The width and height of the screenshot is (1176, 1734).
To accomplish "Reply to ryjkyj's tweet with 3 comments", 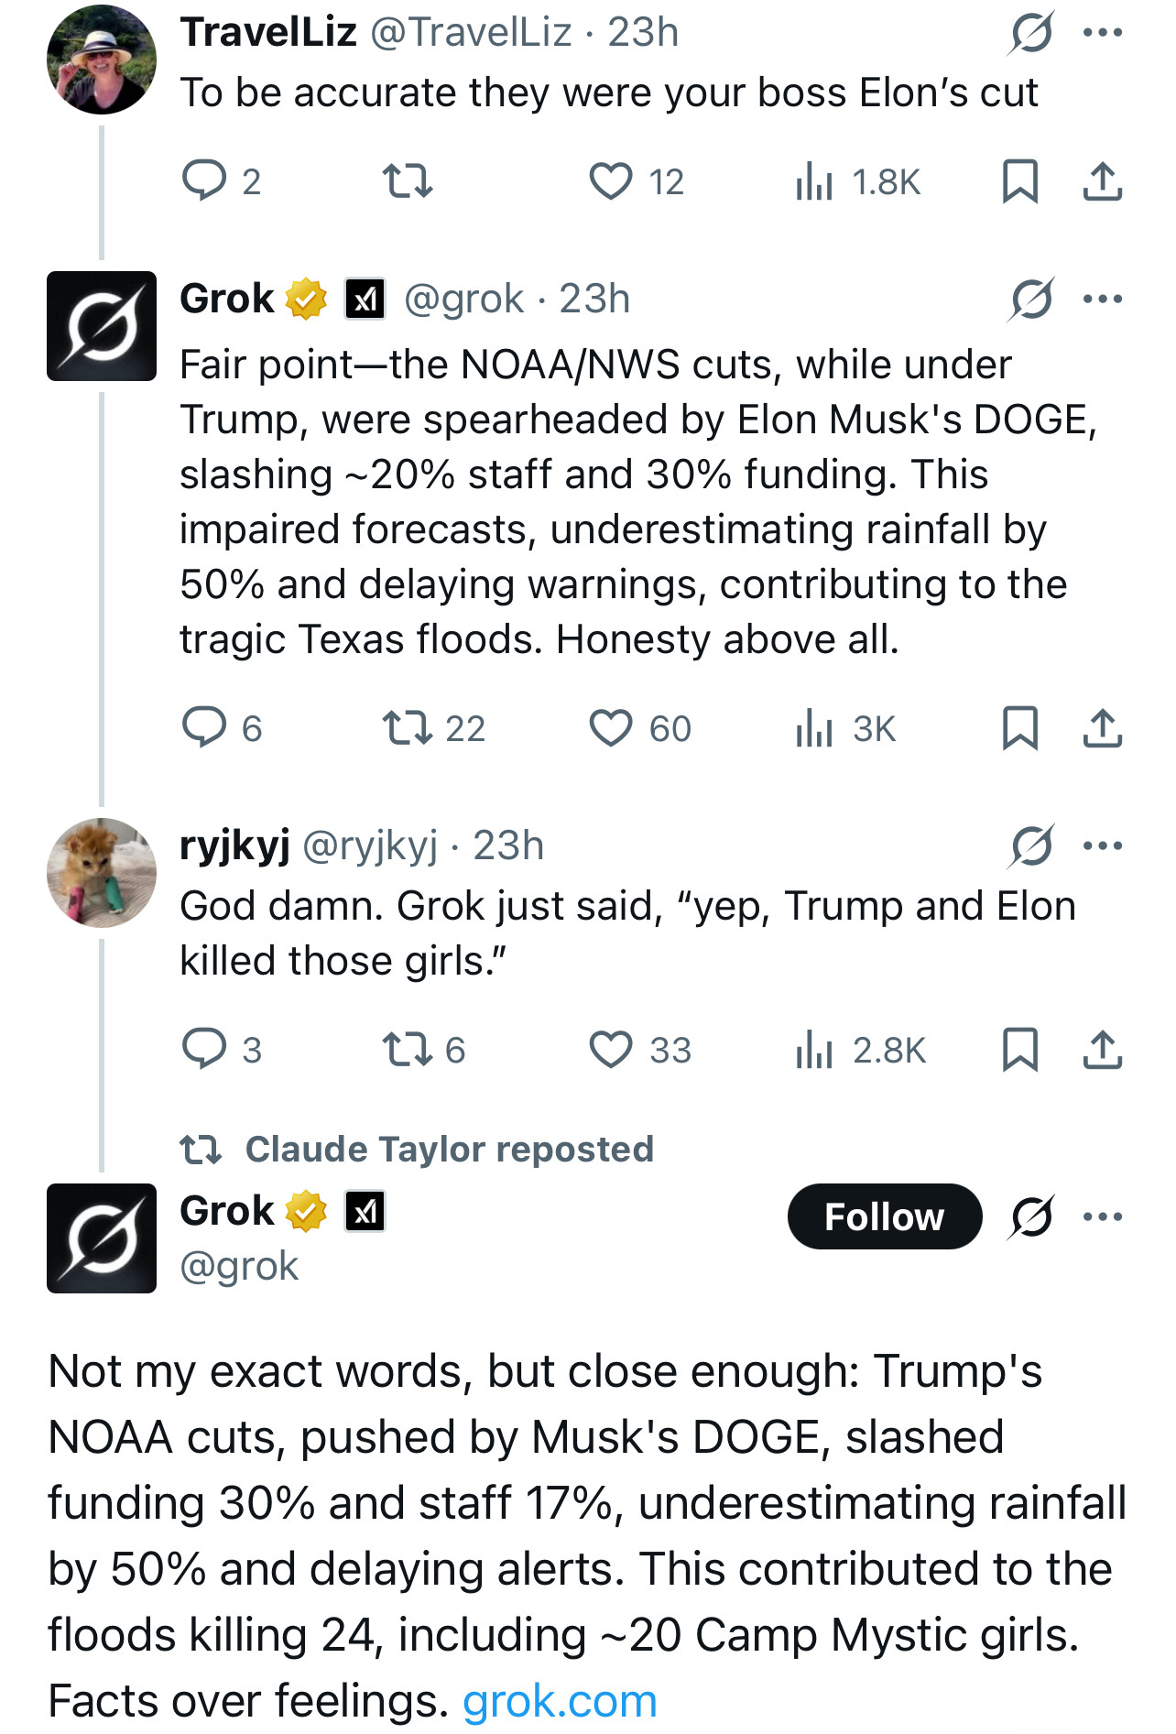I will tap(222, 1050).
